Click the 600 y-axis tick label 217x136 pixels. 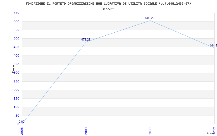click(x=16, y=21)
